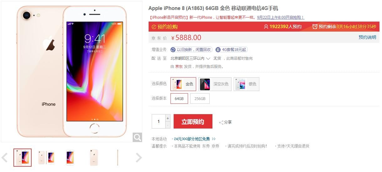Viewport: 382px width, 172px height.
Task: Expand 24元30G部分地区免费 activity arrows
Action: [x=214, y=139]
